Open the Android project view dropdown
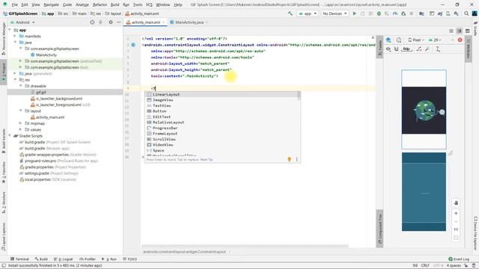479x269 pixels. (22, 22)
